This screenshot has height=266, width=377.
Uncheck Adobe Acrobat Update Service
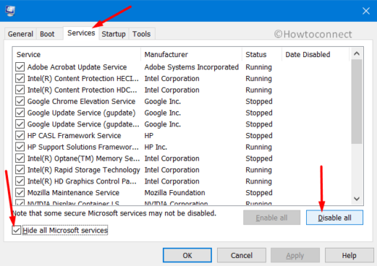20,67
